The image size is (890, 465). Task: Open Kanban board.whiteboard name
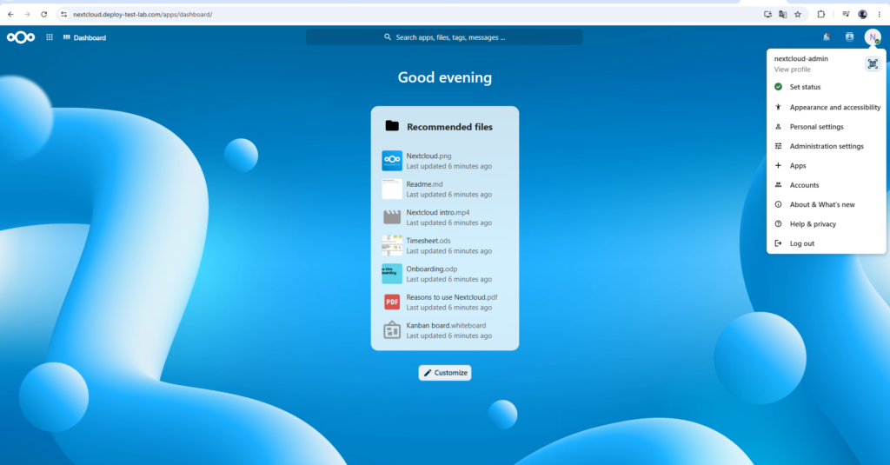click(x=446, y=325)
